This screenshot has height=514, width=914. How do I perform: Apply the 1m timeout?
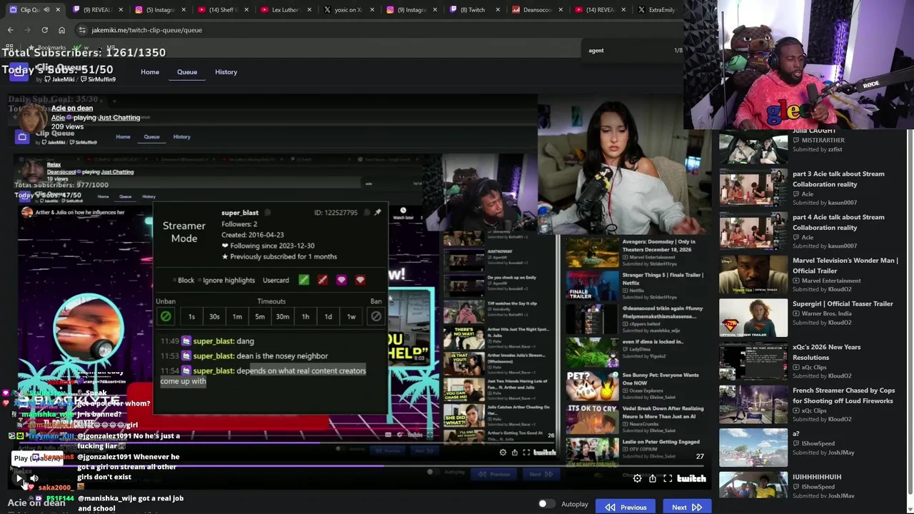pos(237,316)
